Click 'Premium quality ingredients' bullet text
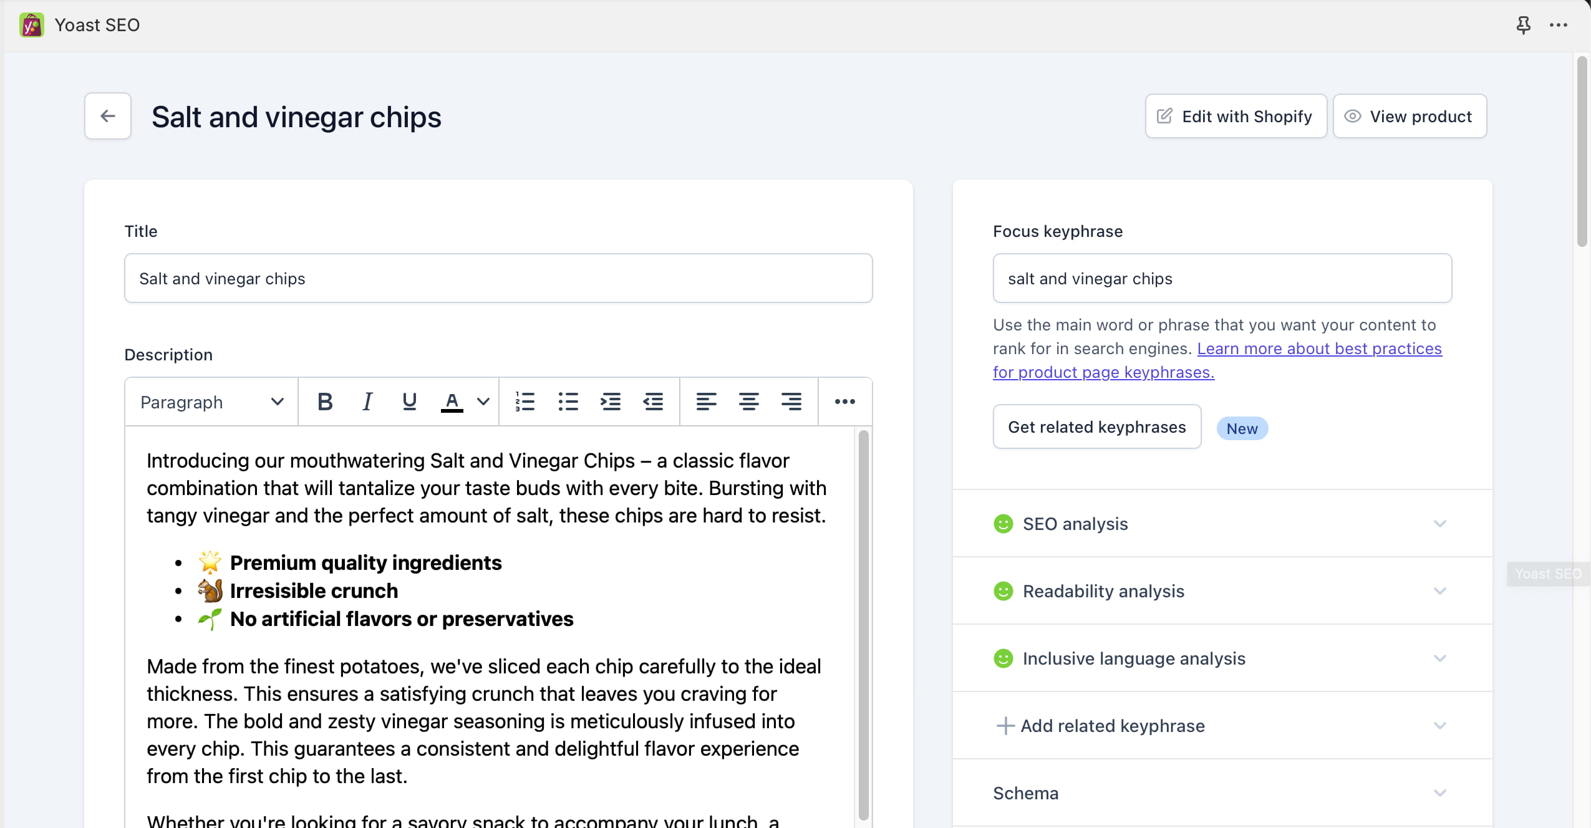The image size is (1591, 828). point(365,563)
